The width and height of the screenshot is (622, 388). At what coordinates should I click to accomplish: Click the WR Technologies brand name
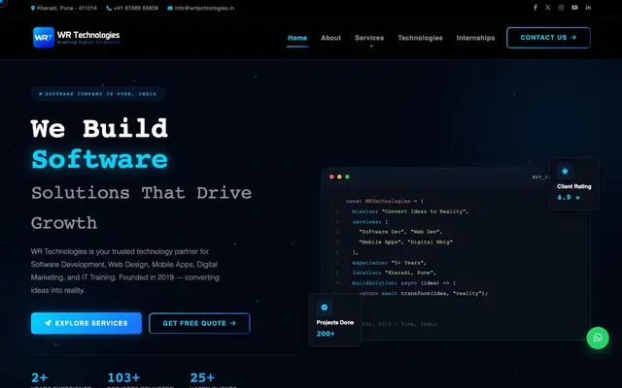pos(88,35)
